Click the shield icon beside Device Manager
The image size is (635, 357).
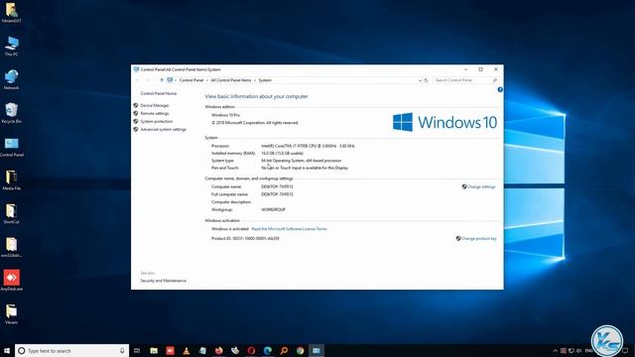click(136, 105)
